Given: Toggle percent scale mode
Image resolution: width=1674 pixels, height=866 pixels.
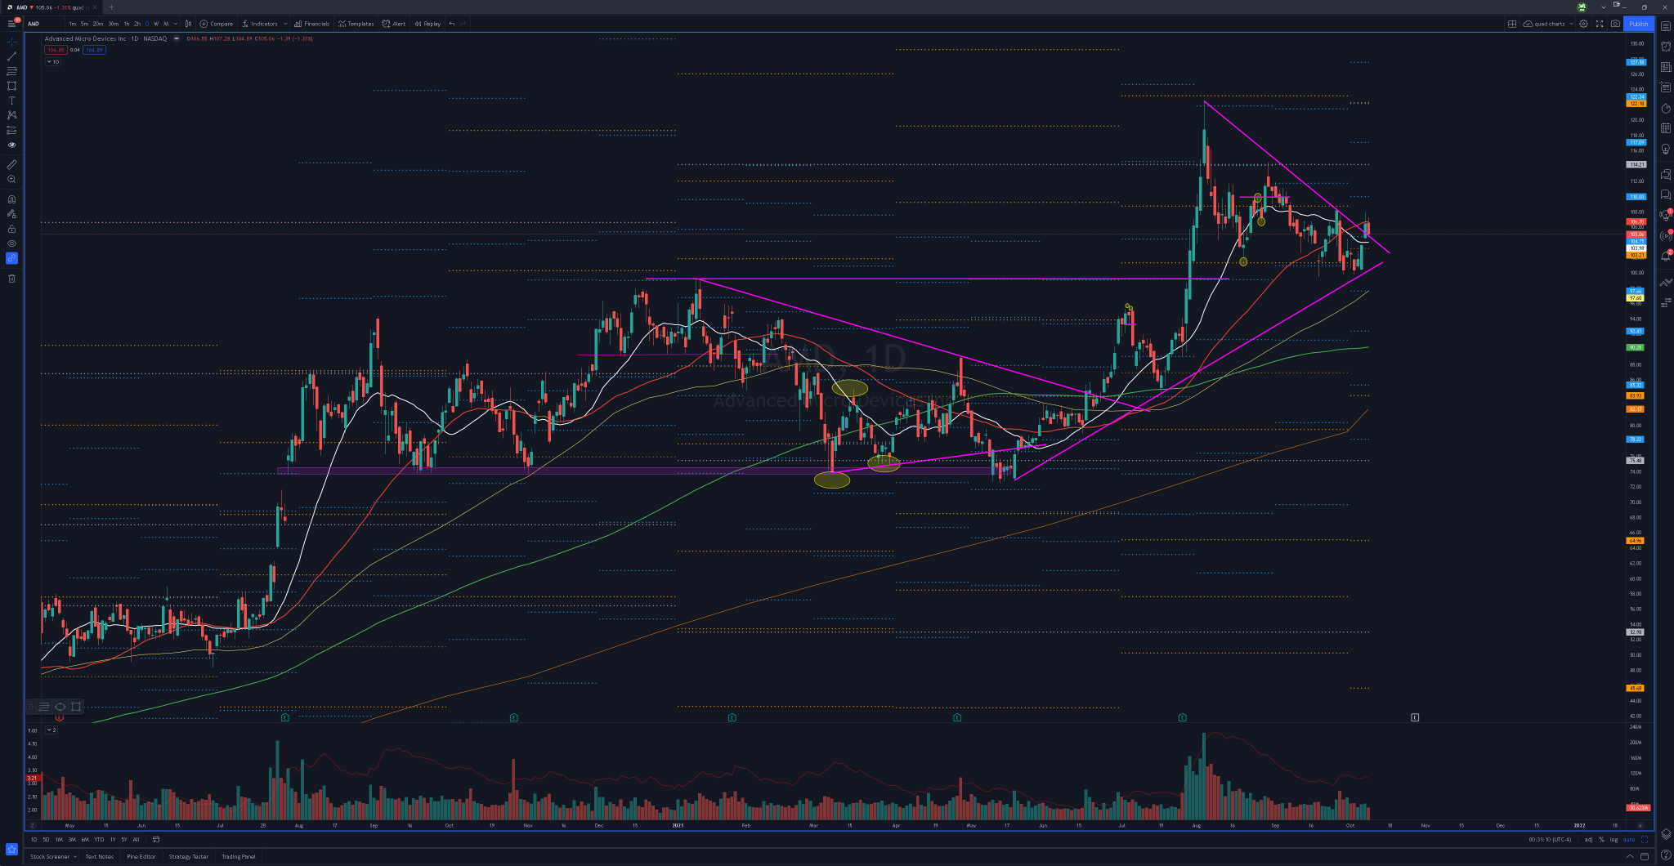Looking at the screenshot, I should (1601, 839).
